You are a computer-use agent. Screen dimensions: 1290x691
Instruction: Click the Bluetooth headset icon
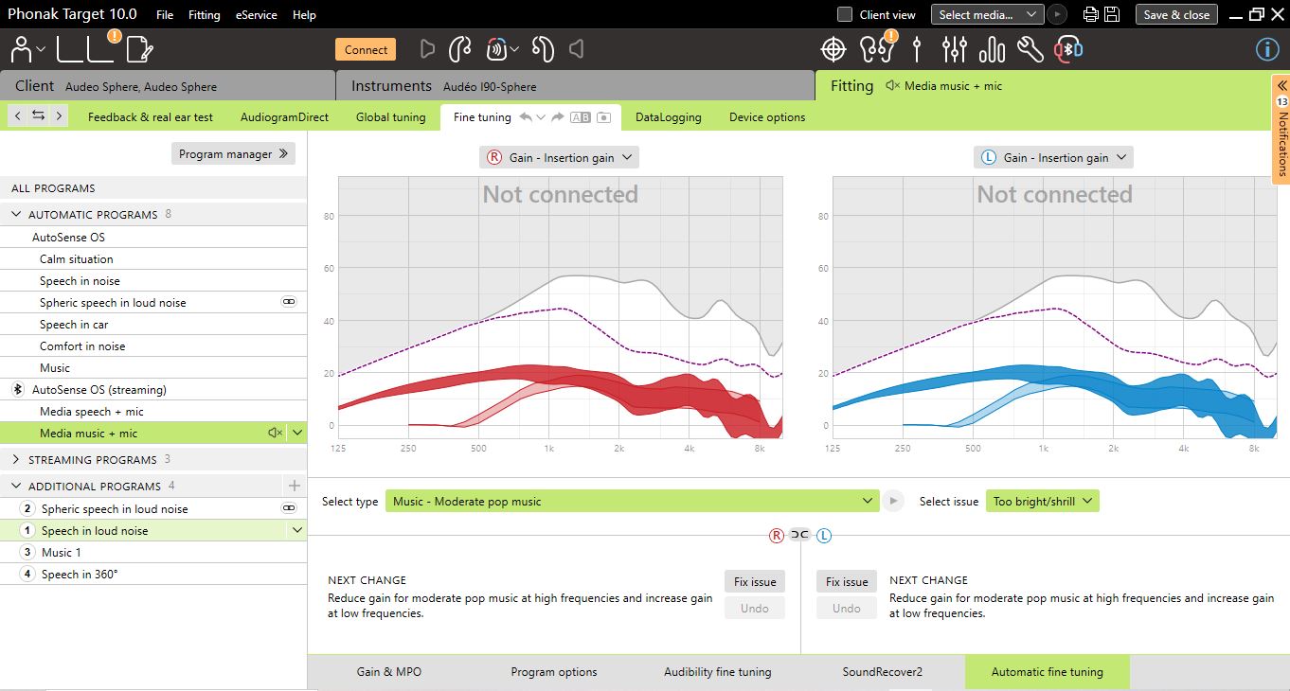click(x=1069, y=49)
